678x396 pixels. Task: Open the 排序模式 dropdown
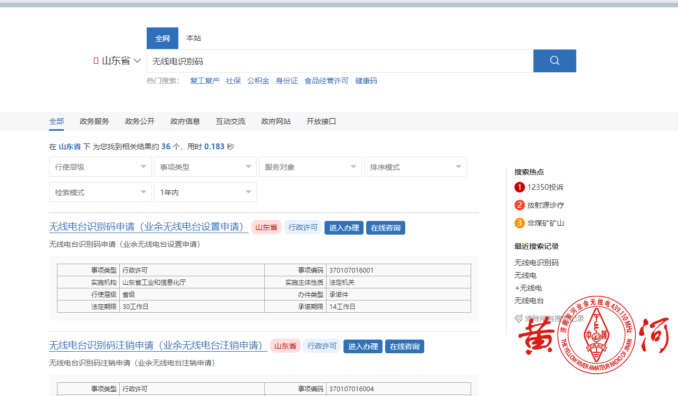tap(415, 167)
